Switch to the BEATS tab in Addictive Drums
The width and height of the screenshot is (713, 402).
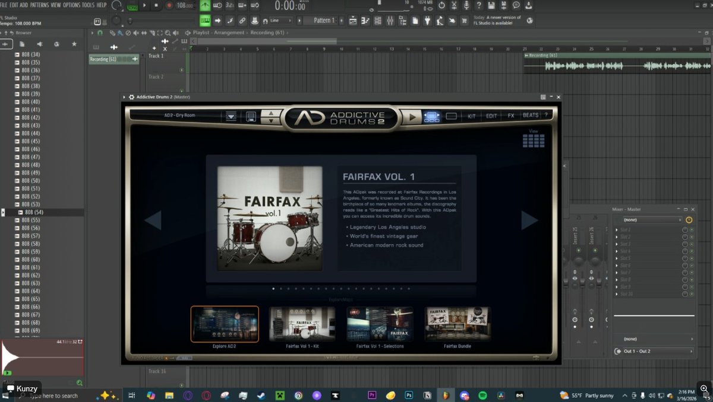[x=531, y=116]
